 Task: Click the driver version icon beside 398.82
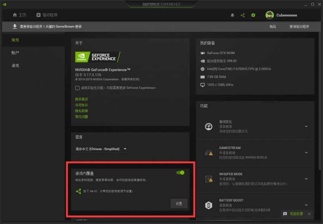[203, 61]
